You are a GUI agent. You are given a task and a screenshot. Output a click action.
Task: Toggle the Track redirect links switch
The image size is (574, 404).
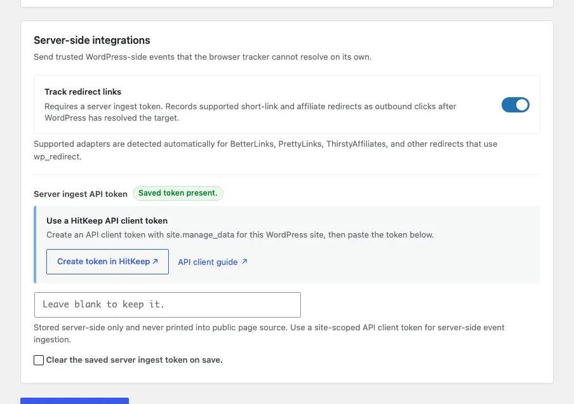point(515,105)
